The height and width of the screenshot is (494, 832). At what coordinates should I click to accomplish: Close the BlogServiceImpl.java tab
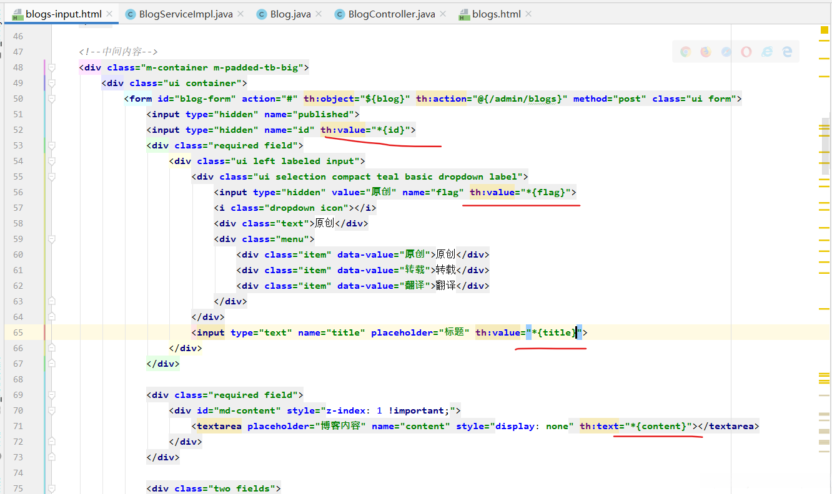(240, 14)
